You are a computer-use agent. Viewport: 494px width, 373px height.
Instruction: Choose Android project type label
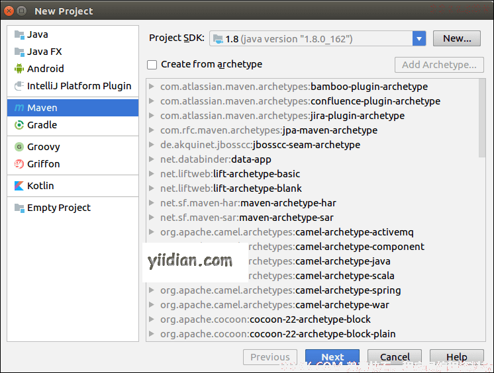pyautogui.click(x=46, y=69)
